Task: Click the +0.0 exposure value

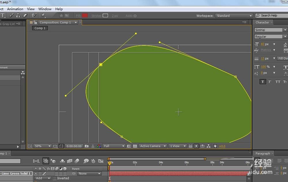Action: click(x=222, y=146)
